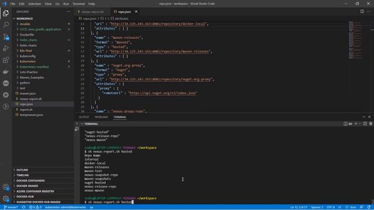Click kubernetes-admin@kubernetes context in status bar

click(x=65, y=207)
